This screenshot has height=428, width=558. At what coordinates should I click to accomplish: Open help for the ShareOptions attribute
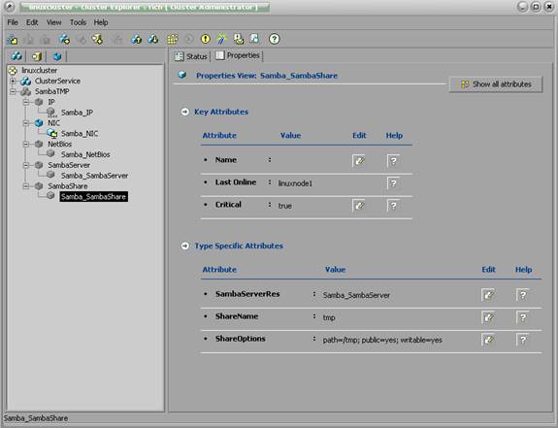coord(522,340)
